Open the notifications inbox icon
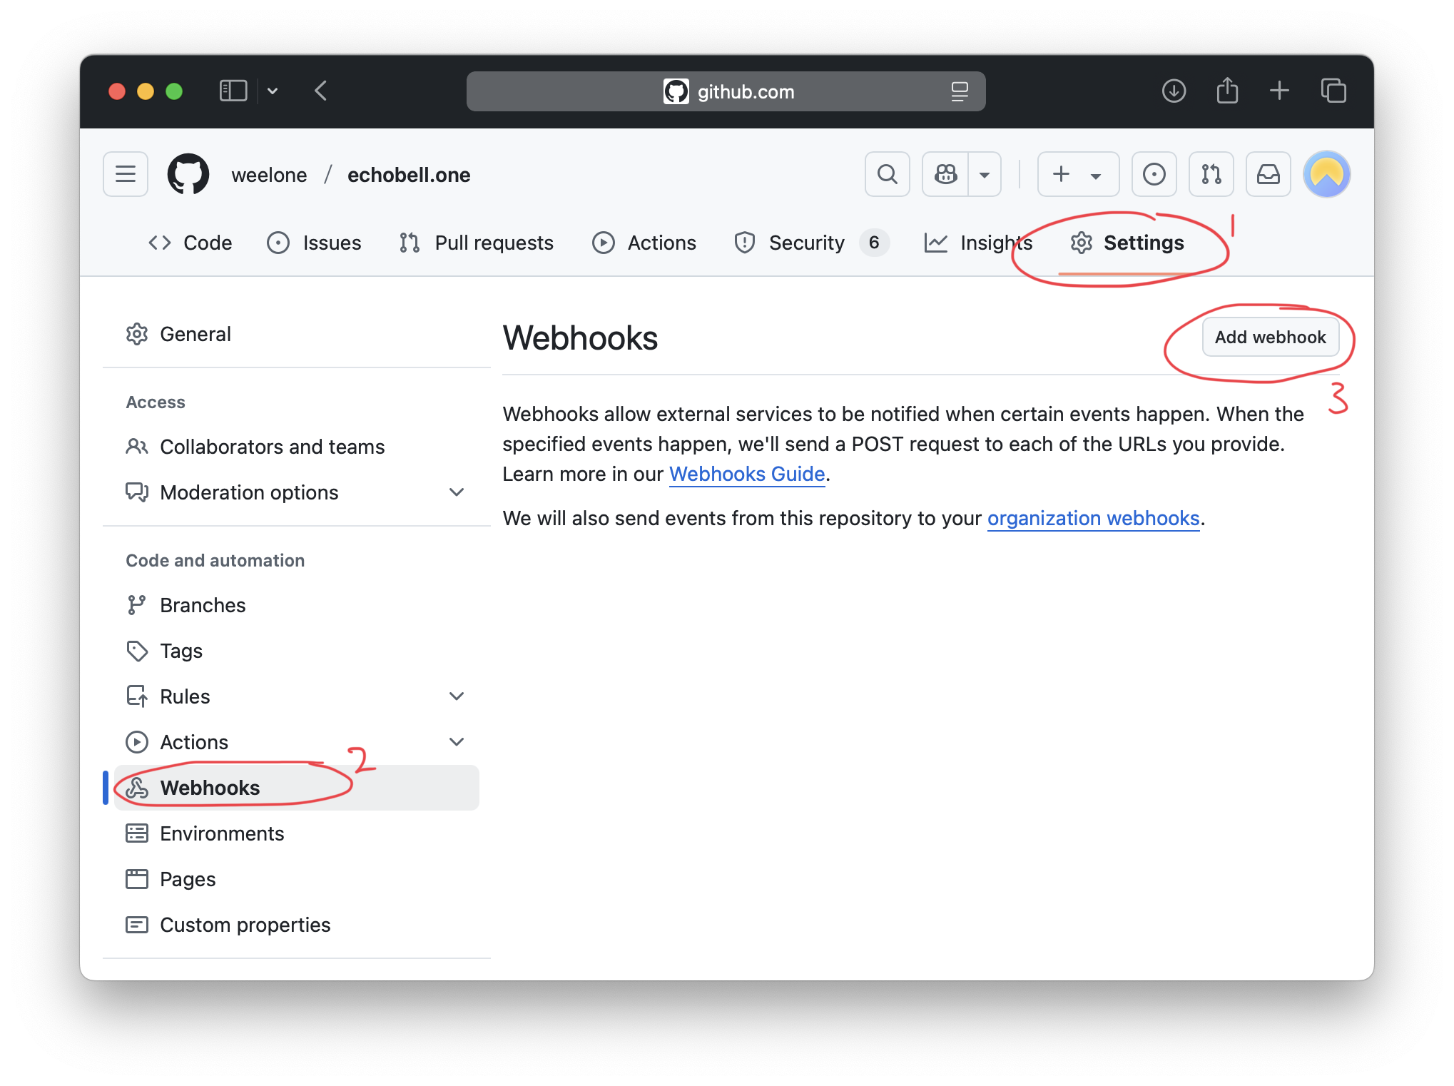This screenshot has height=1086, width=1454. click(1269, 174)
